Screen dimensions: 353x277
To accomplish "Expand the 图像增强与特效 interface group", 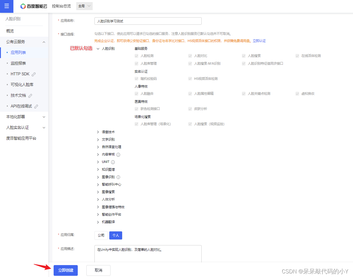I will (98, 207).
